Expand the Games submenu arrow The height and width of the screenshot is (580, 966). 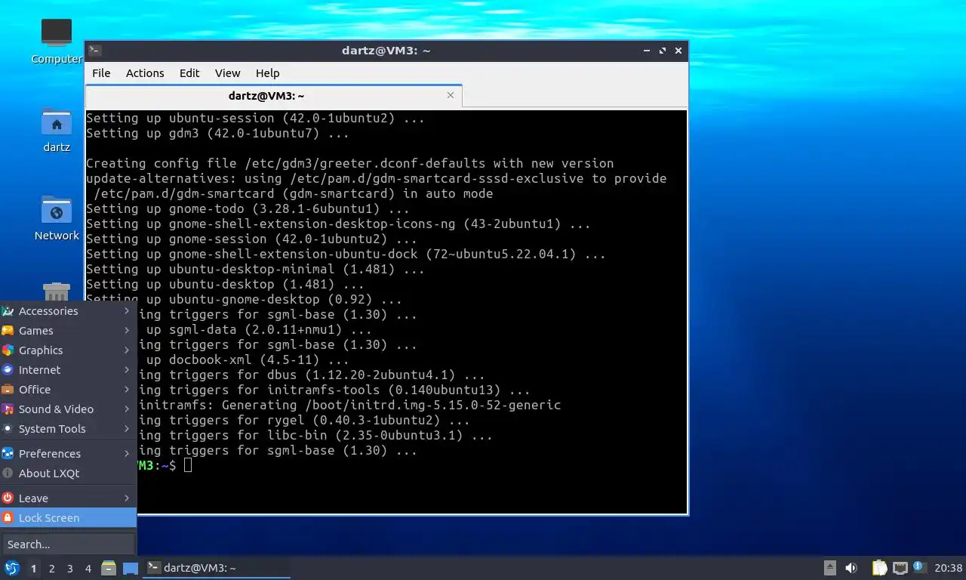[127, 331]
